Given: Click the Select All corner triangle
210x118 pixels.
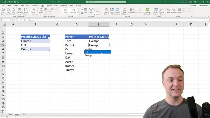Looking at the screenshot, I should [x=4, y=24].
